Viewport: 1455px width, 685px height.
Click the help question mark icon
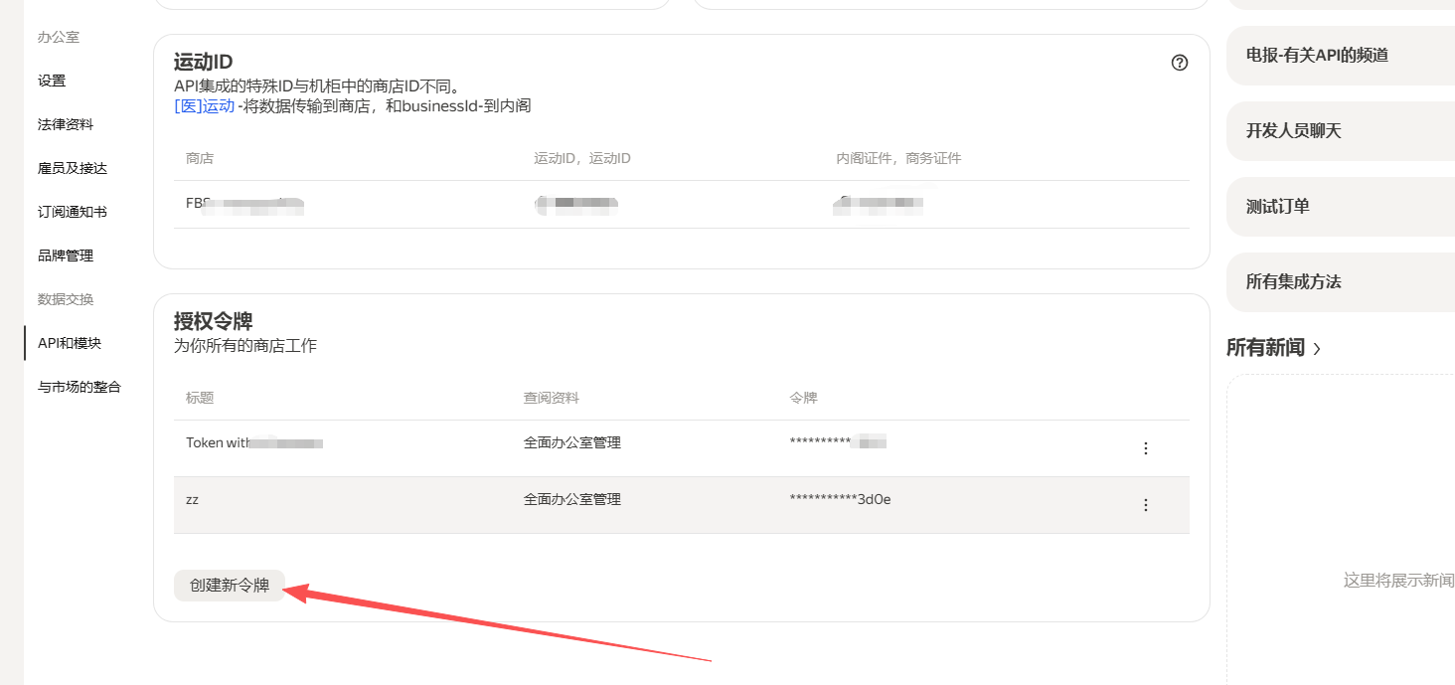[x=1180, y=63]
